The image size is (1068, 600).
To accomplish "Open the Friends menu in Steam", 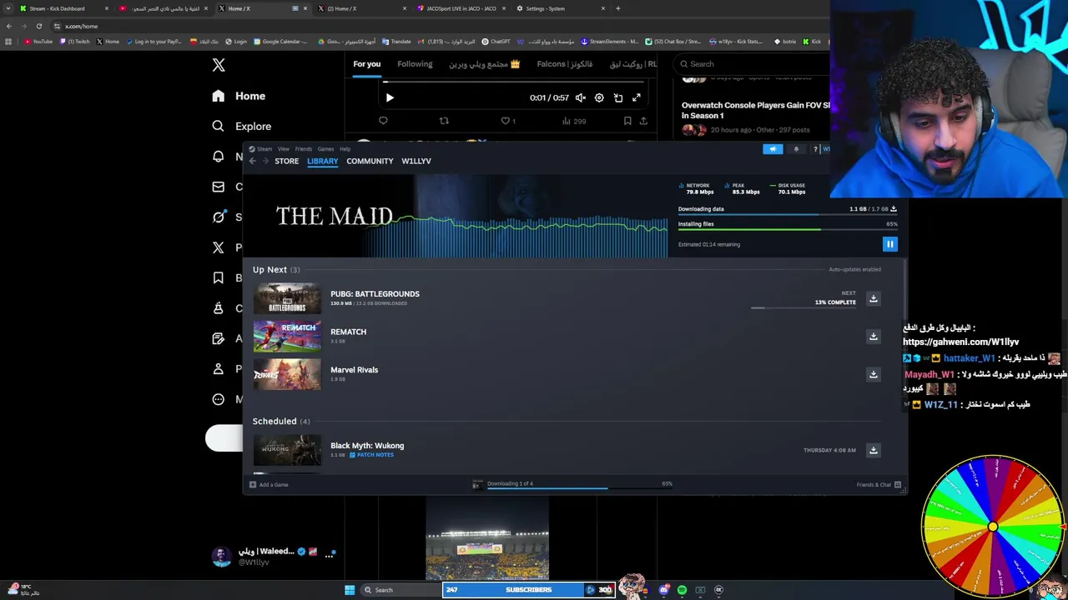I will (303, 149).
